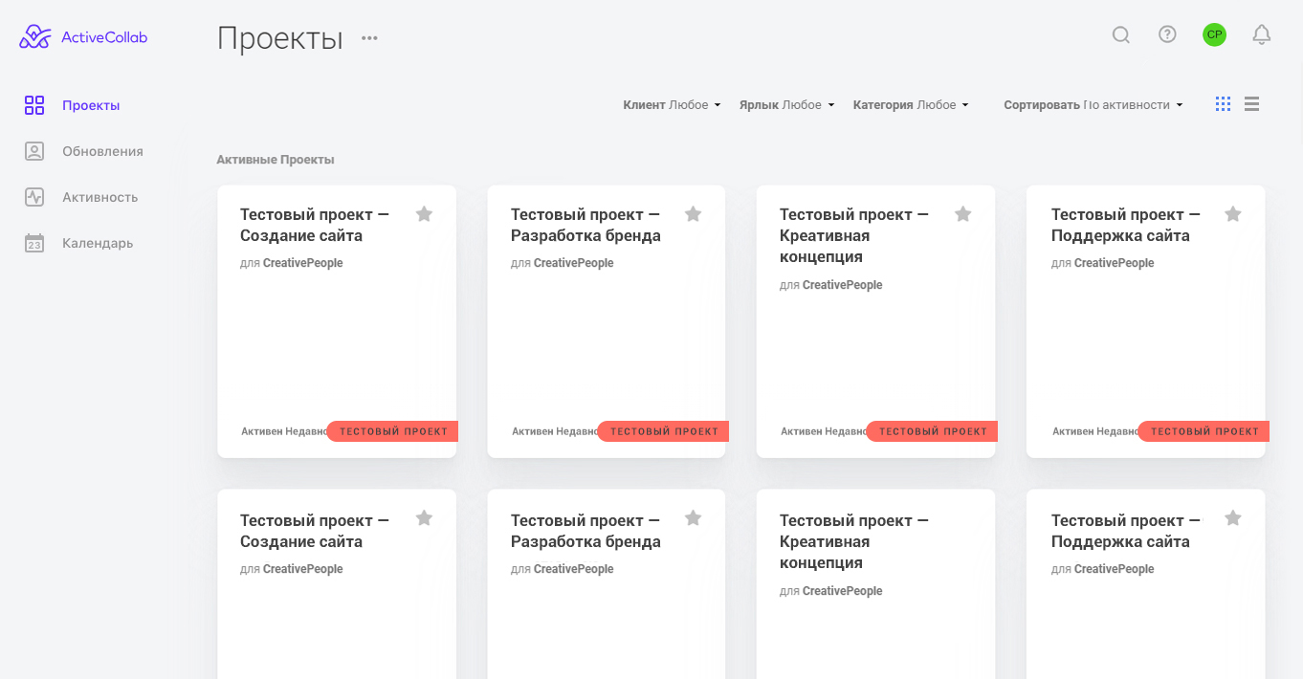Open Активность section in sidebar
Screen dimensions: 1303x679
99,197
